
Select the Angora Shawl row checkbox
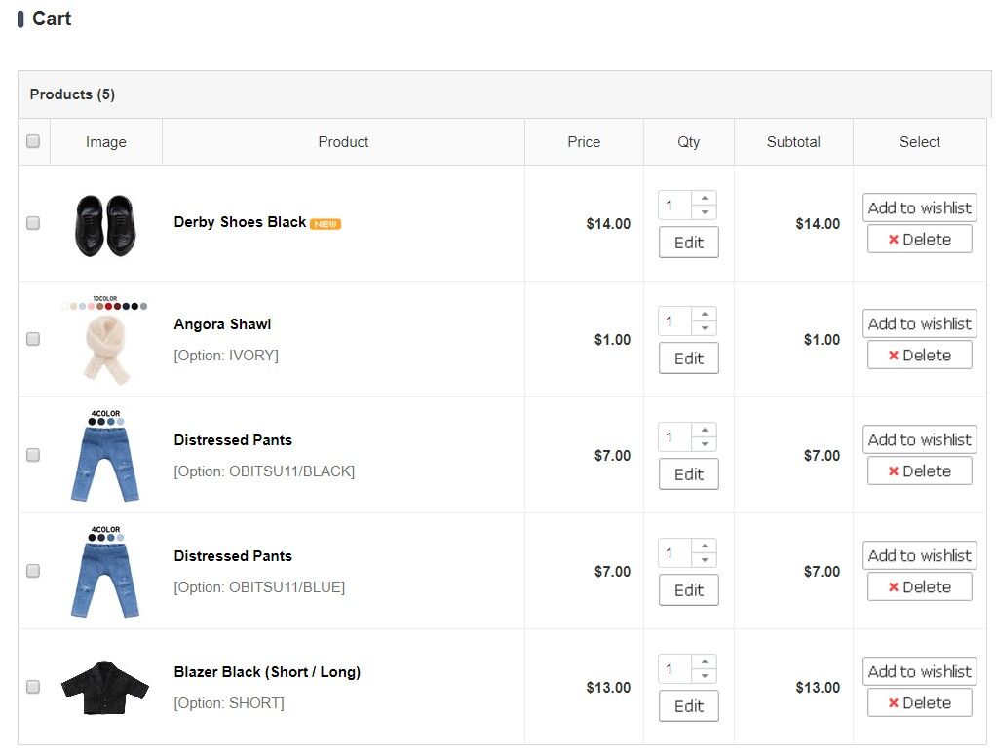click(x=33, y=340)
